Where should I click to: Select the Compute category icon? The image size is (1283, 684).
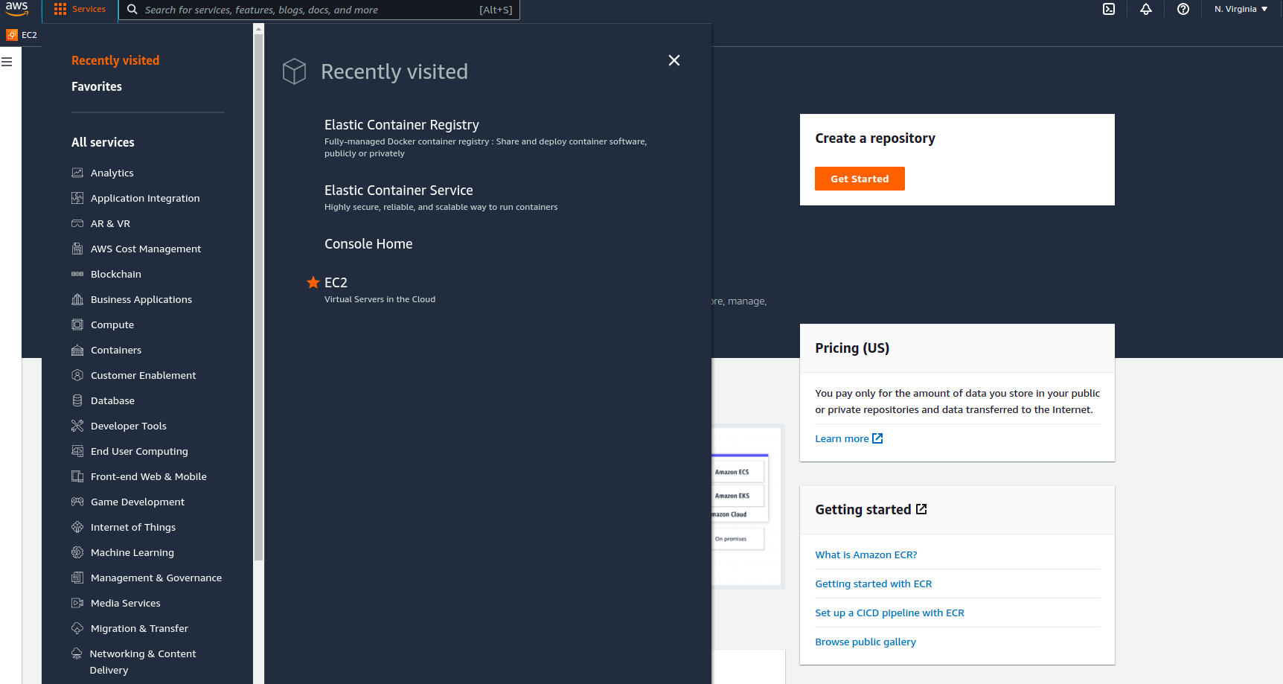coord(78,325)
